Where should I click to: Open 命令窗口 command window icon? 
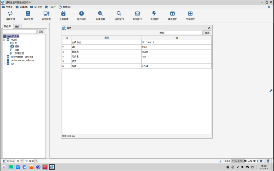point(137,14)
